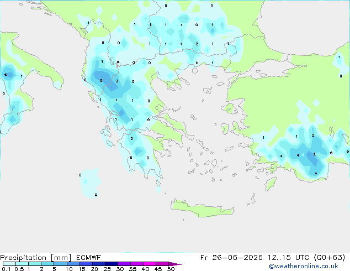This screenshot has width=350, height=271.
Task: Select the 40–45 mm magenta legend swatch
Action: point(150,264)
